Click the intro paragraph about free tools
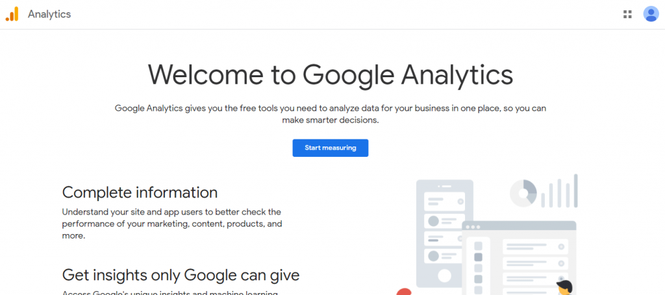This screenshot has width=665, height=295. (330, 114)
